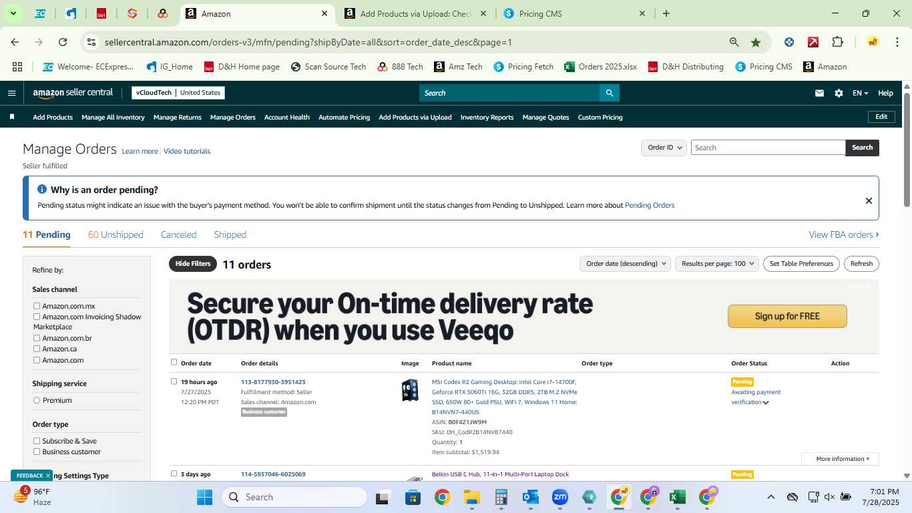Open Zoom from the taskbar
912x513 pixels.
click(x=559, y=497)
